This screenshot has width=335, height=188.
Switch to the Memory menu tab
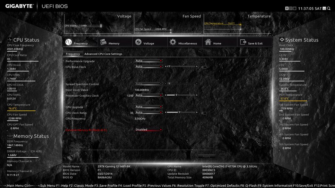pos(115,42)
